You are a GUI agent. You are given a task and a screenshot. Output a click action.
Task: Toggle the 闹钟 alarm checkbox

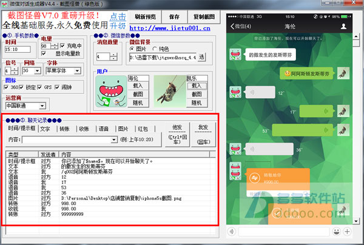coord(57,87)
